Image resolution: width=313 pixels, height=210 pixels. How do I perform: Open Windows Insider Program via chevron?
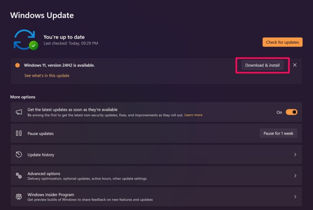[295, 197]
